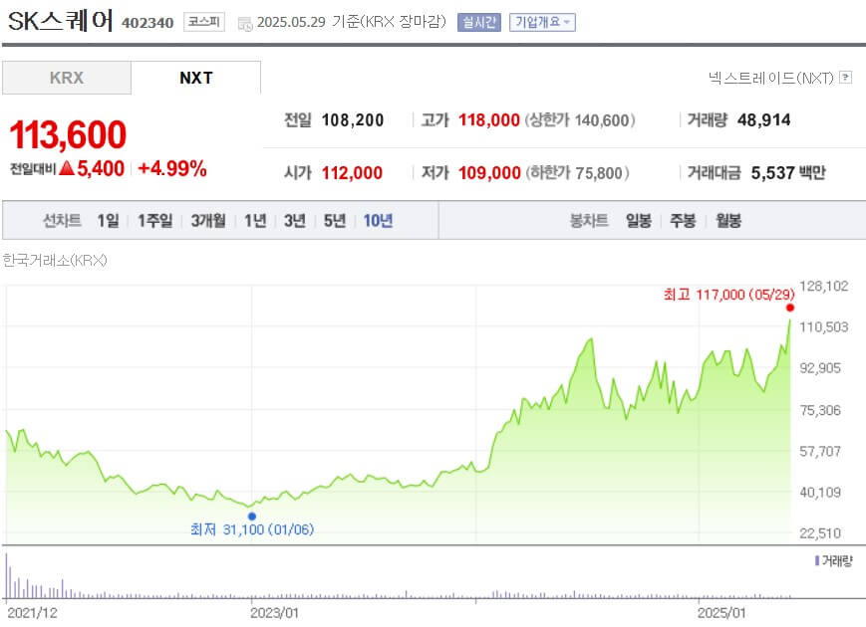Select the NXT tab
The height and width of the screenshot is (627, 866).
pyautogui.click(x=195, y=78)
